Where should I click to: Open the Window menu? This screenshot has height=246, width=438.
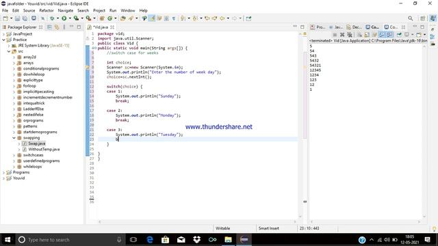click(x=128, y=11)
